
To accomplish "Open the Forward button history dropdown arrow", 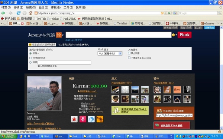I will click(x=14, y=13).
